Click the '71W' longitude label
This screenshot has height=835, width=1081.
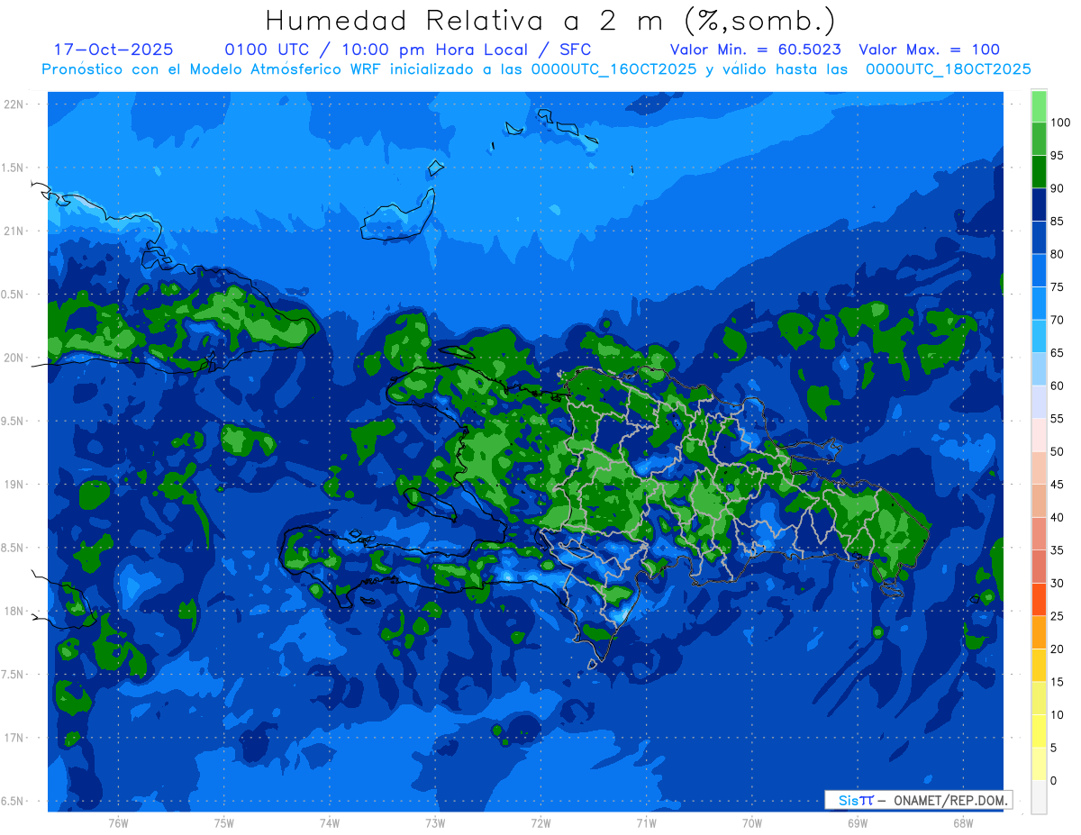[x=646, y=823]
